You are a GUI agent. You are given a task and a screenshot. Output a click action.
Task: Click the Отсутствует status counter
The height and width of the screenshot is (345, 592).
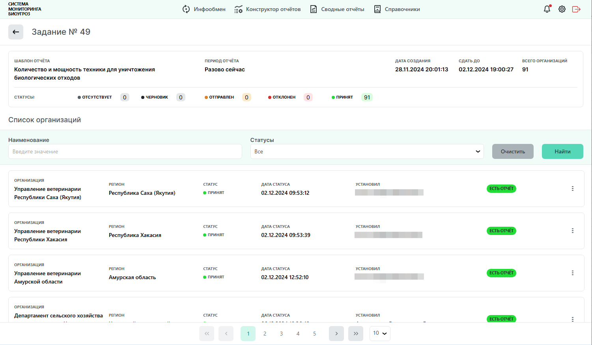click(125, 97)
